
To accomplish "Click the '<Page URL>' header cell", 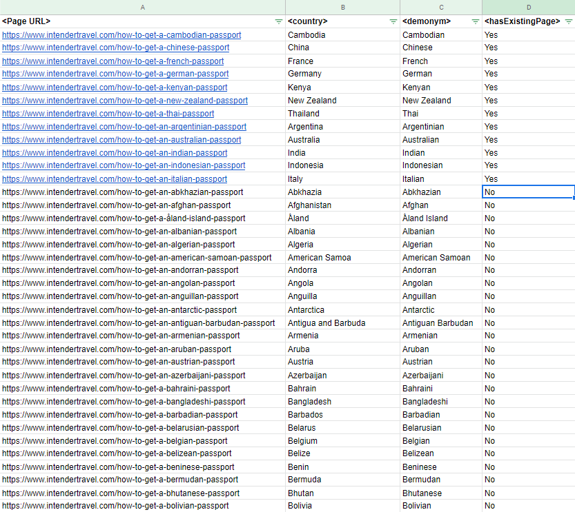I will coord(143,21).
